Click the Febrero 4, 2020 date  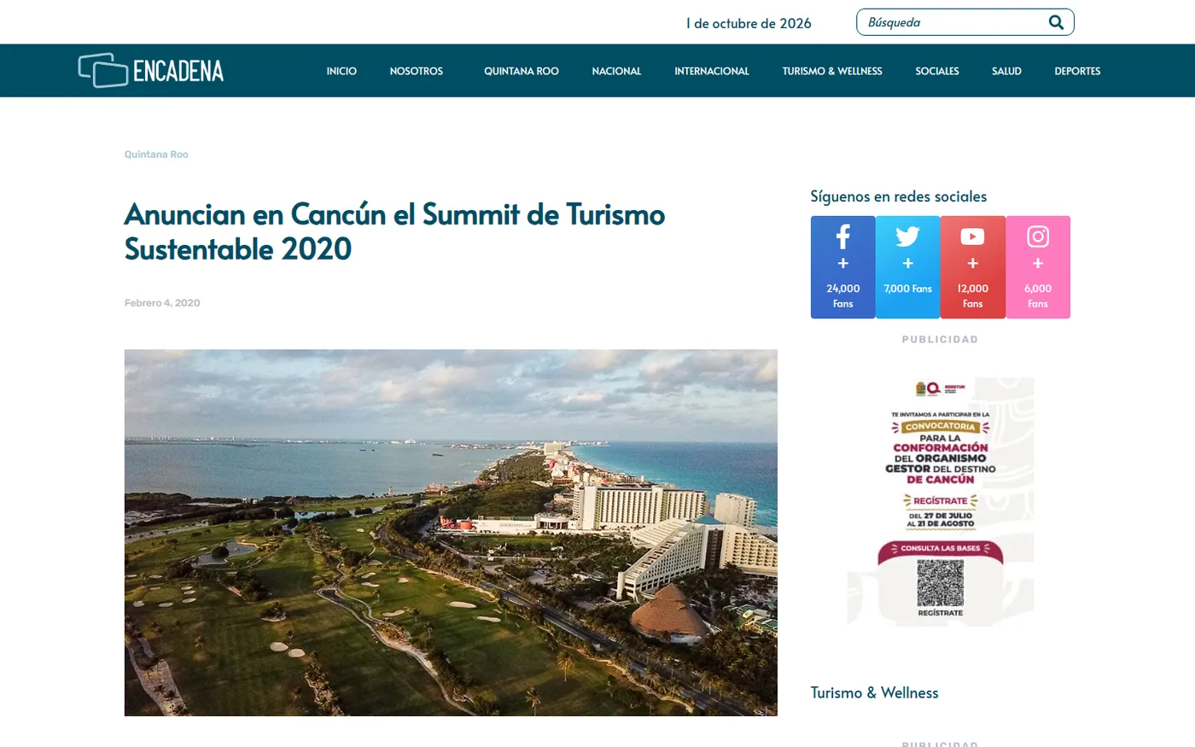[162, 303]
